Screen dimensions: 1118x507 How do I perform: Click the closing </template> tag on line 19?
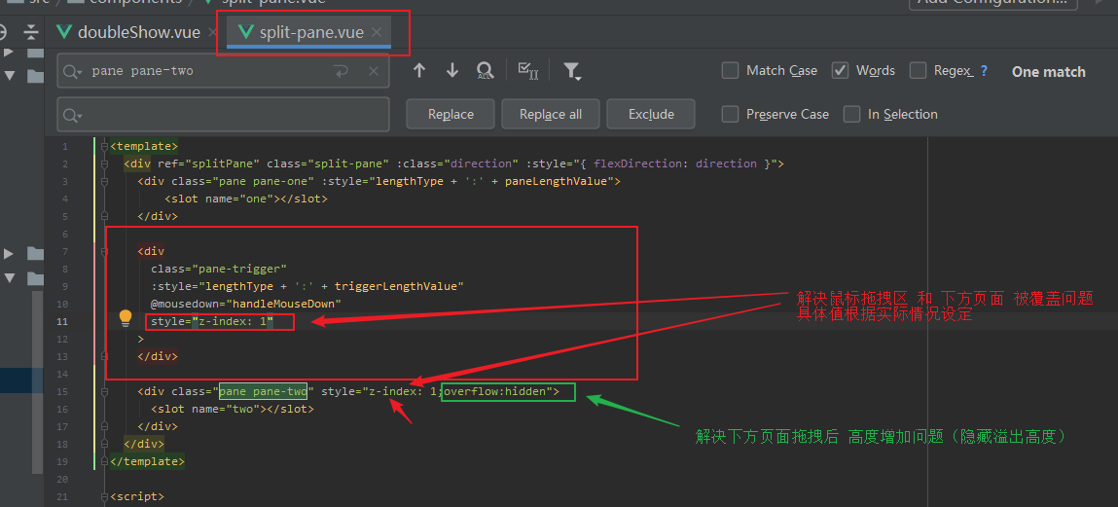(147, 461)
